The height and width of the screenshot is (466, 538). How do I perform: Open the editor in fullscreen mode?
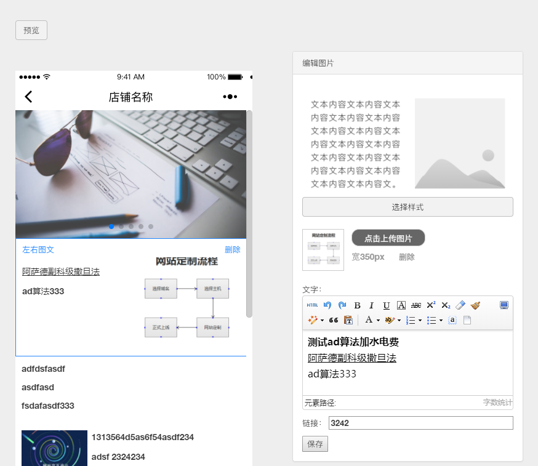[x=504, y=305]
